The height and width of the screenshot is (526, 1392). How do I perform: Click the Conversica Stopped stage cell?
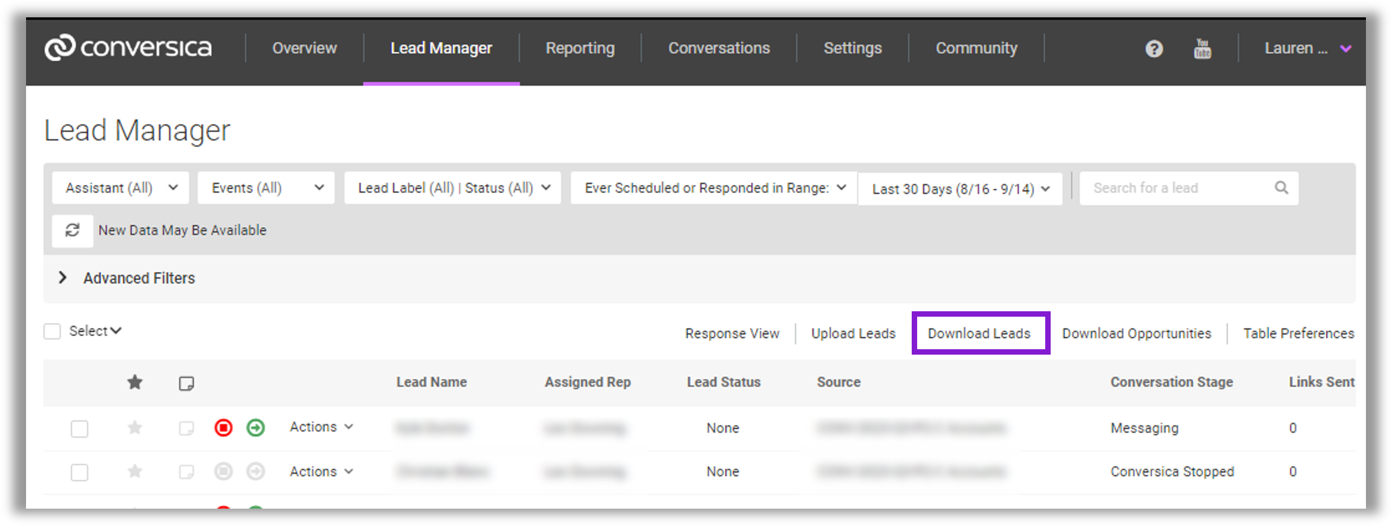click(x=1172, y=472)
